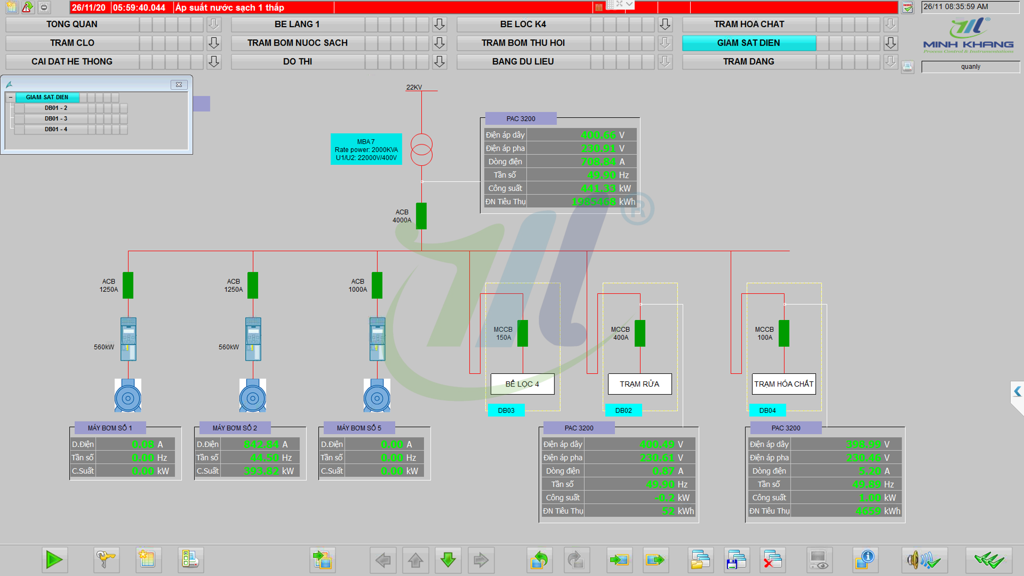
Task: Click the blue information icon in bottom toolbar
Action: click(865, 560)
